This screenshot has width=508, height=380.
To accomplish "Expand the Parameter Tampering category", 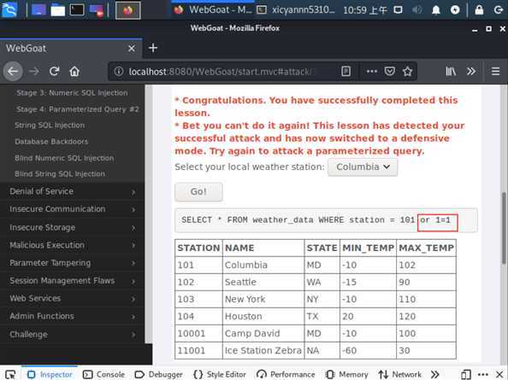I will 72,263.
